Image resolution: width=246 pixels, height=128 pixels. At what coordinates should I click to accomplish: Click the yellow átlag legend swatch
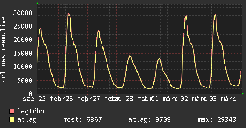12,119
